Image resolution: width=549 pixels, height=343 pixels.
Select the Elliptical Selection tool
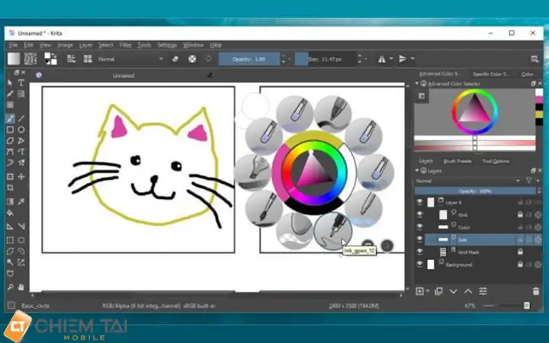(x=21, y=240)
